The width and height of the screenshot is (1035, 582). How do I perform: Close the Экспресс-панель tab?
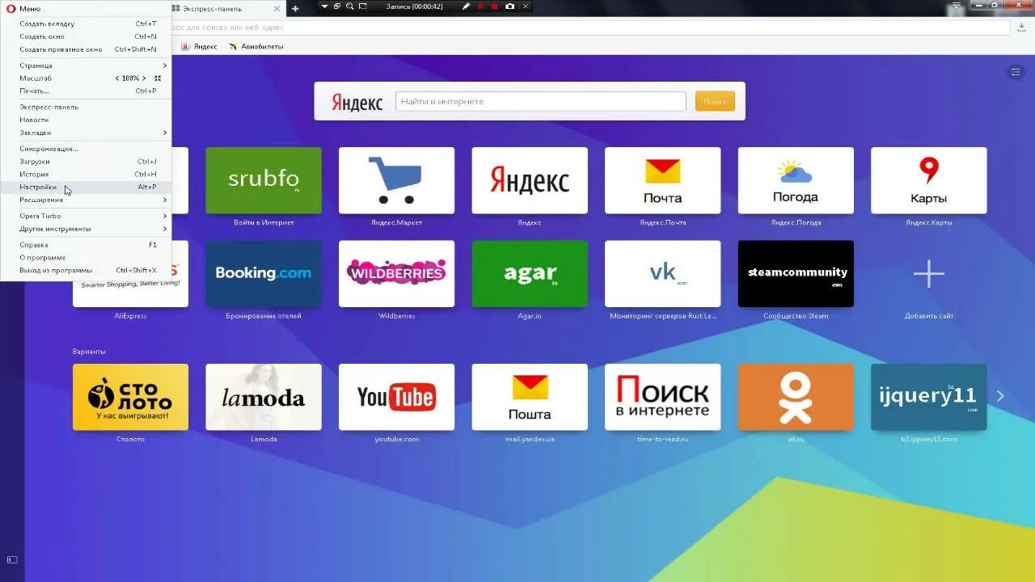coord(277,9)
